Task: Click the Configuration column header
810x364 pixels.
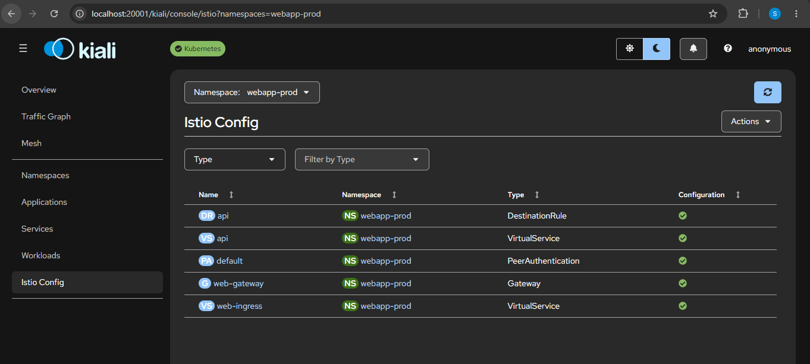Action: [x=702, y=195]
